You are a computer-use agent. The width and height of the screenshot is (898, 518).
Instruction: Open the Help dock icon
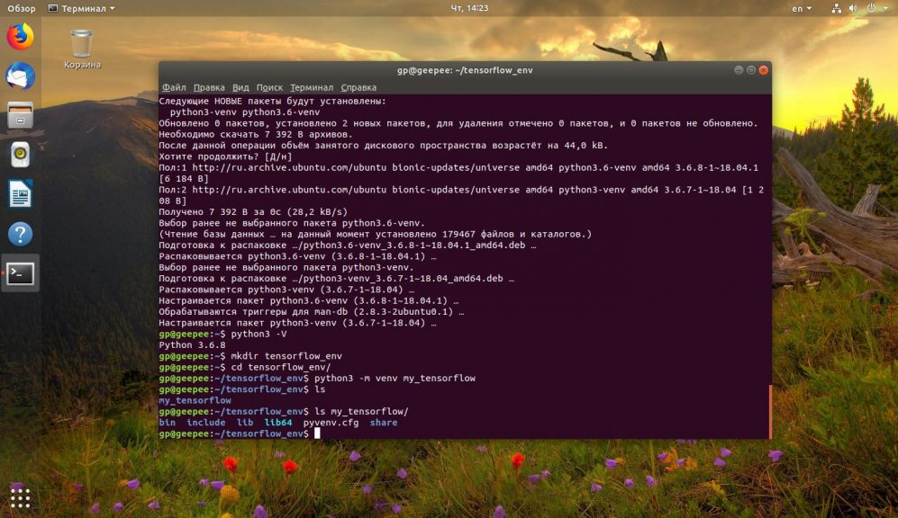tap(20, 234)
